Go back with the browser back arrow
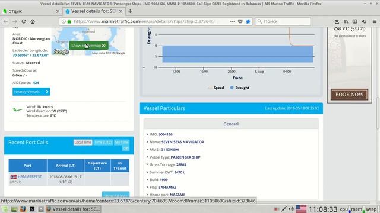 pyautogui.click(x=6, y=21)
